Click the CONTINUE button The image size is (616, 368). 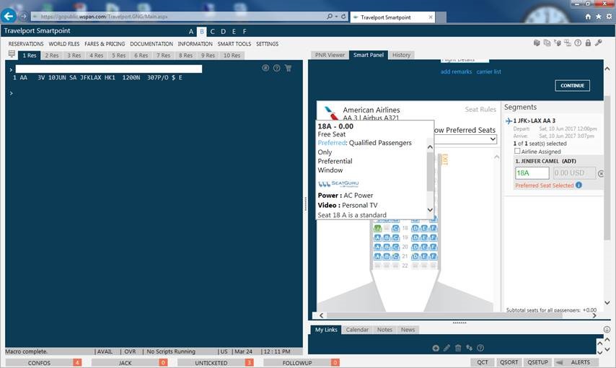[573, 86]
